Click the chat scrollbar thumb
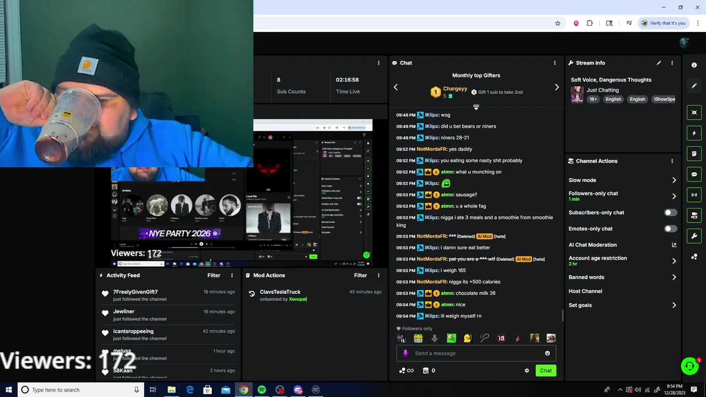The width and height of the screenshot is (706, 397). pos(563,315)
